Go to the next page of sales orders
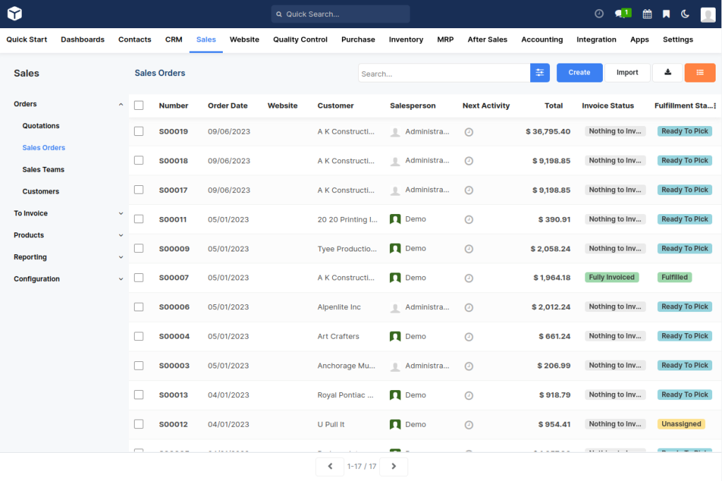Image resolution: width=722 pixels, height=481 pixels. pos(393,466)
